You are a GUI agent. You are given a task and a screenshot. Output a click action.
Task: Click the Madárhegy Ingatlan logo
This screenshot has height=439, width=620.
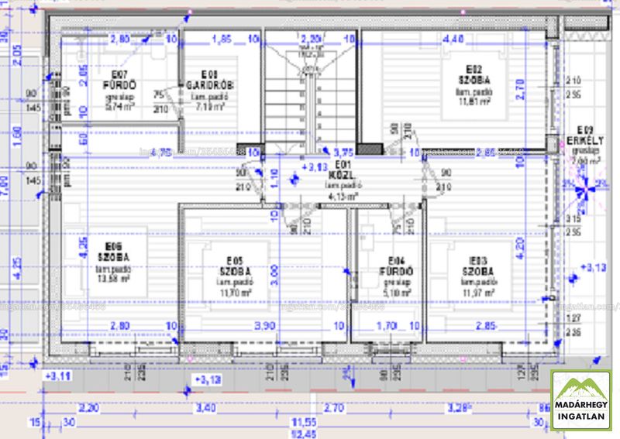point(580,400)
